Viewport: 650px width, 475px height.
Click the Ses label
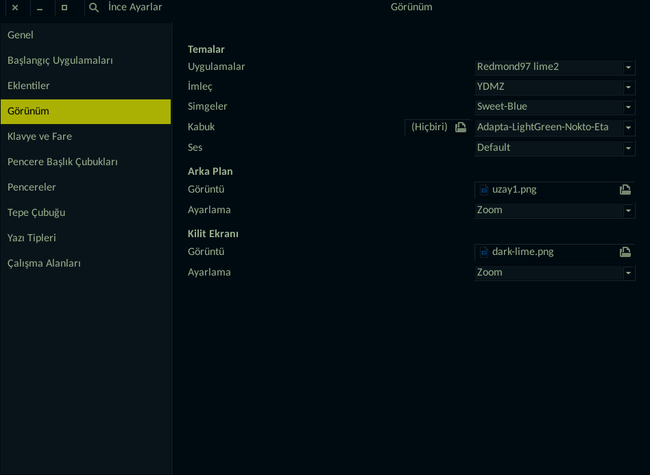195,147
